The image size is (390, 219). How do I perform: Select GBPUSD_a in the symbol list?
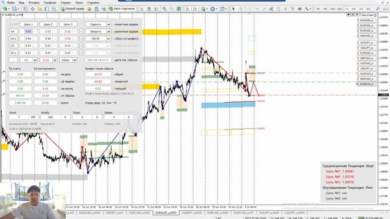[367, 58]
